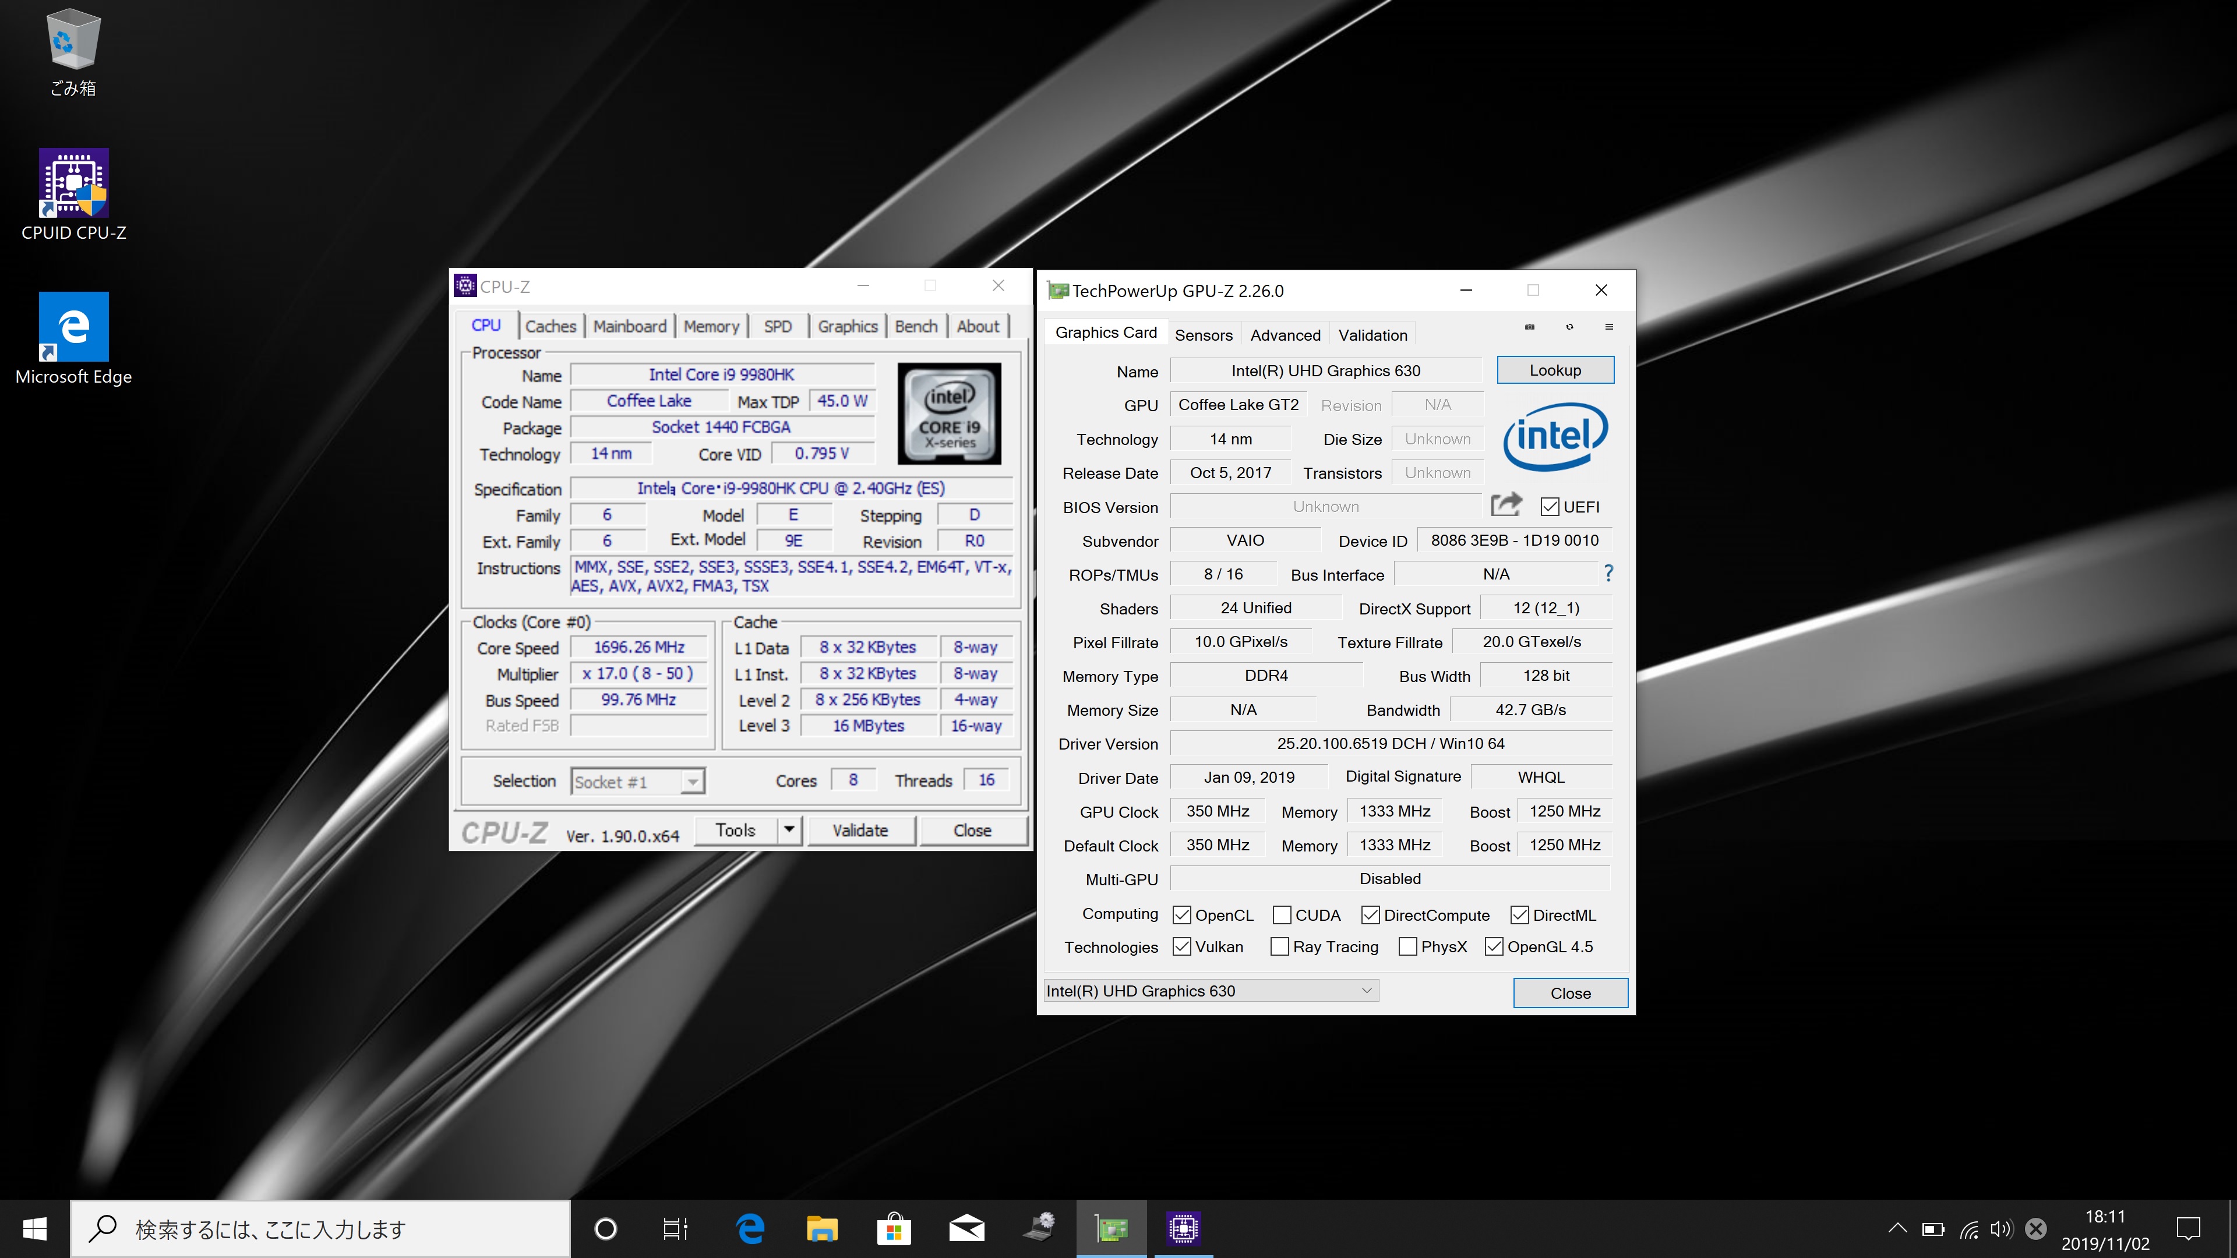This screenshot has width=2237, height=1258.
Task: Click the Driver Version value field
Action: 1391,743
